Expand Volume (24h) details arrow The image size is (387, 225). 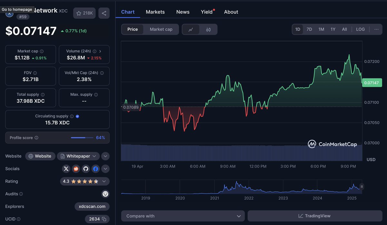click(x=100, y=51)
